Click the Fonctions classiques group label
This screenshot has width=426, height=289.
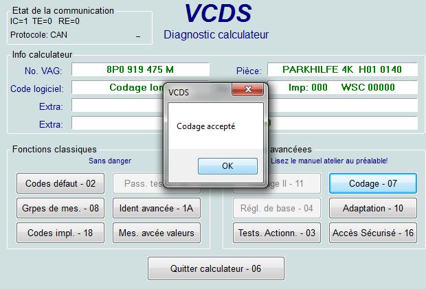(x=54, y=149)
